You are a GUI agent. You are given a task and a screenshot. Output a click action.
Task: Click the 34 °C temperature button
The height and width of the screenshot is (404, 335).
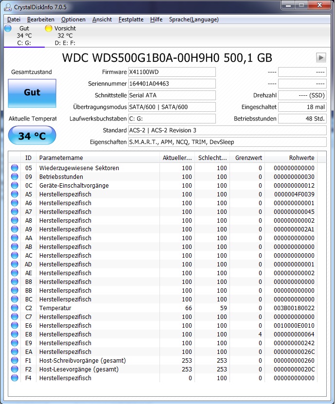32,136
